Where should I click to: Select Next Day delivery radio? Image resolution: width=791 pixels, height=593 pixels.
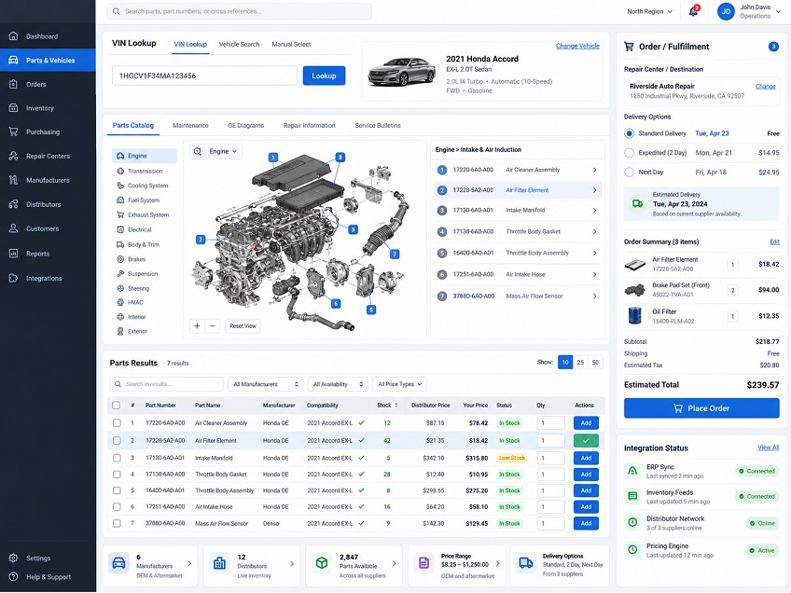pos(629,172)
